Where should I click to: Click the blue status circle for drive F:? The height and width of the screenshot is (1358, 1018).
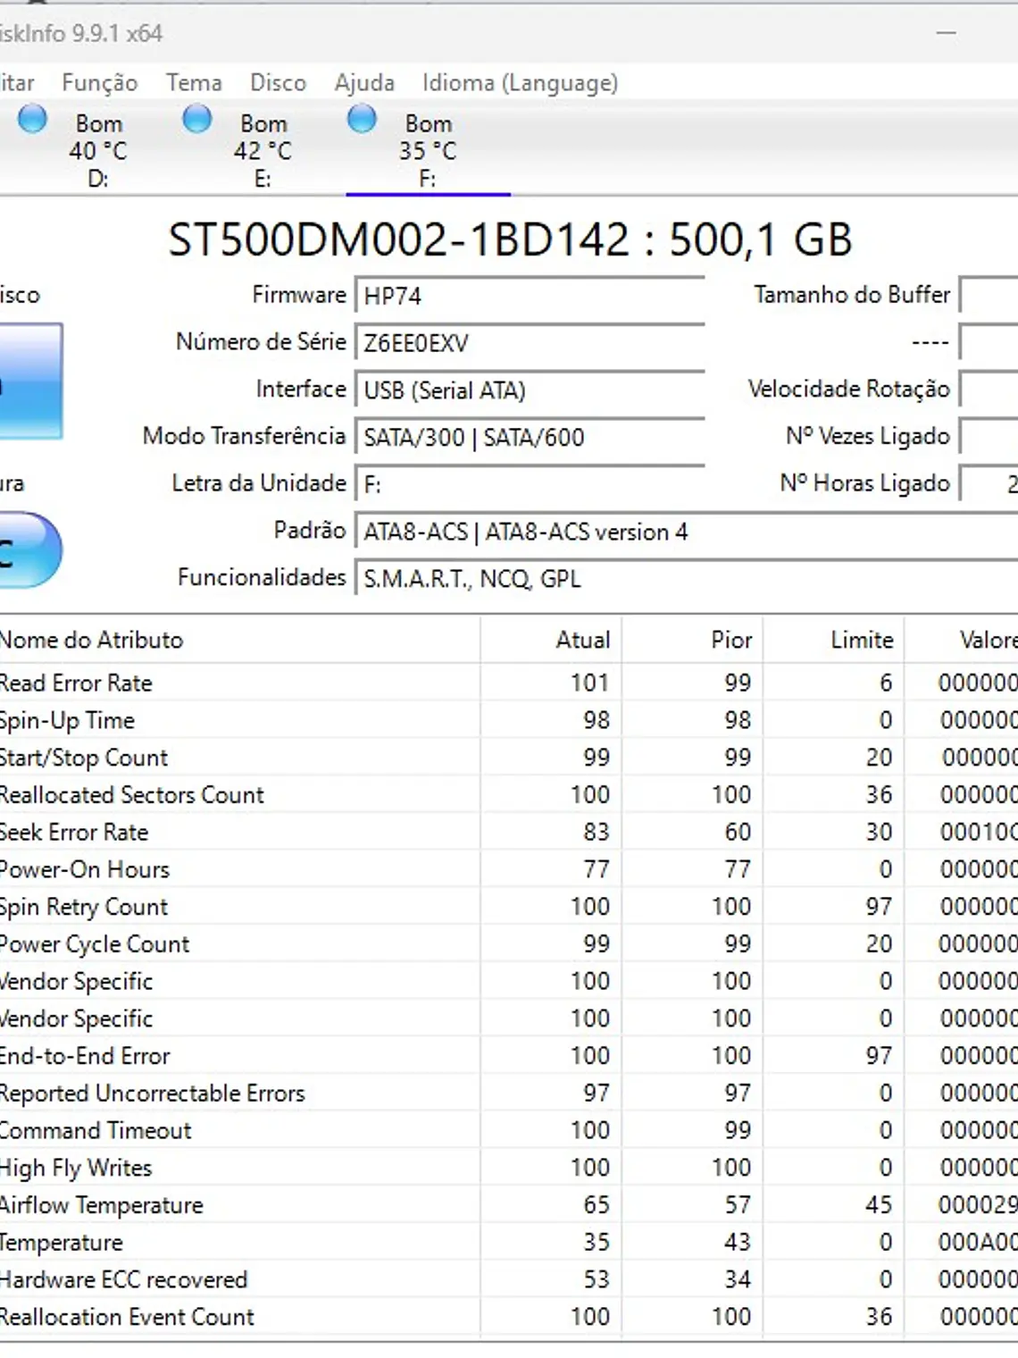click(362, 119)
